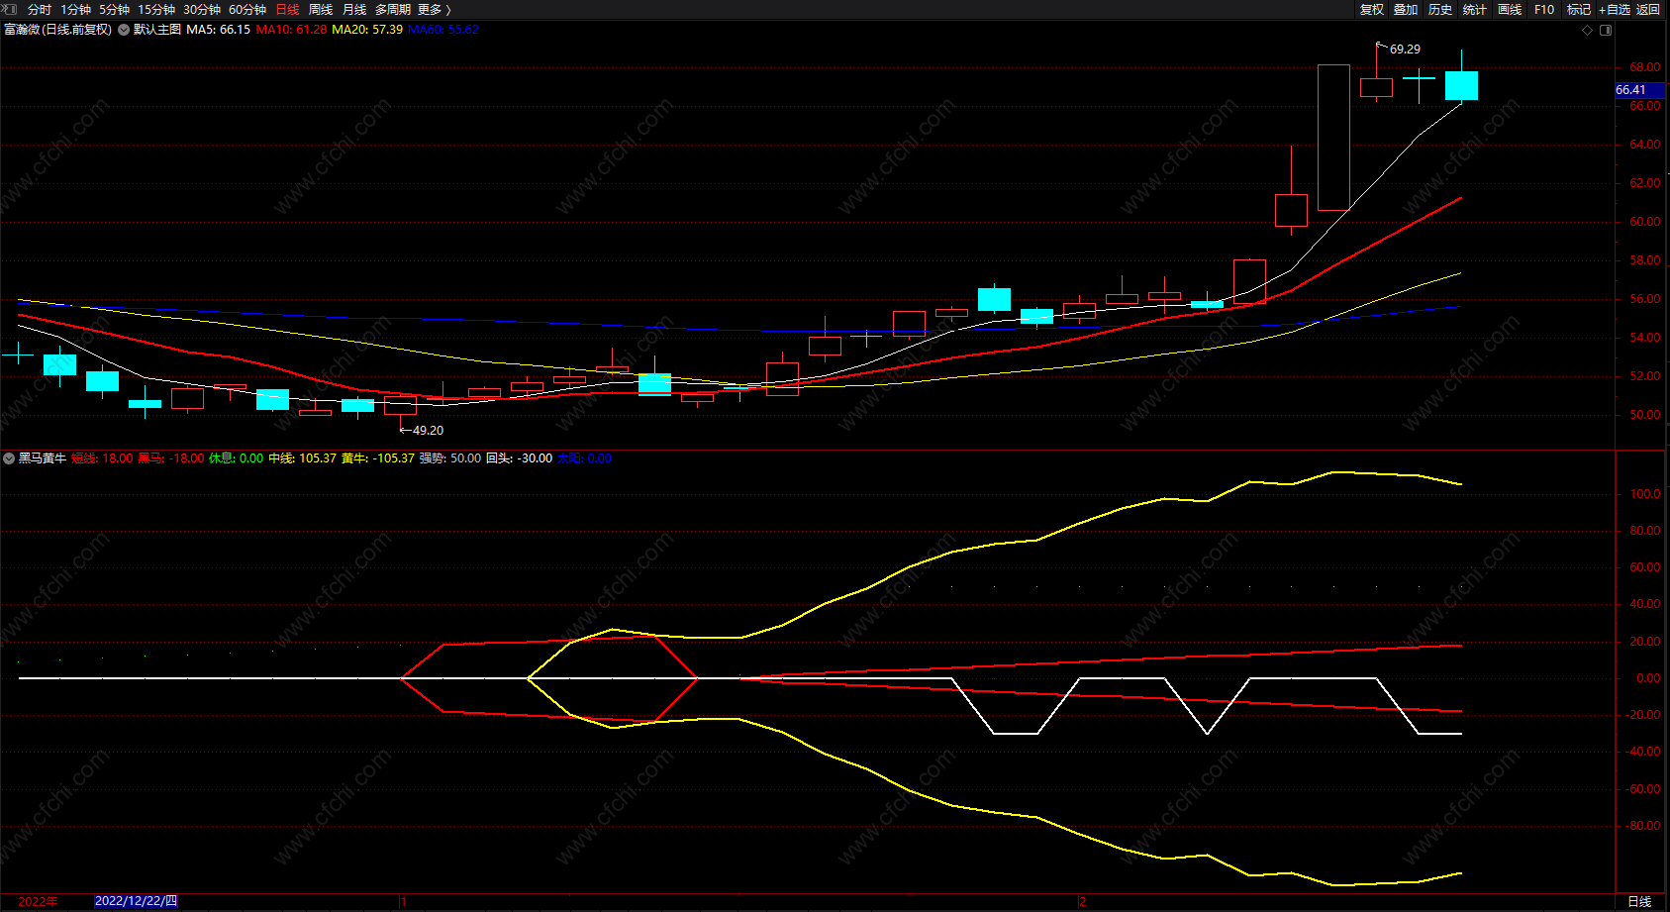Click the -80.00 indicator axis label

click(x=1643, y=826)
